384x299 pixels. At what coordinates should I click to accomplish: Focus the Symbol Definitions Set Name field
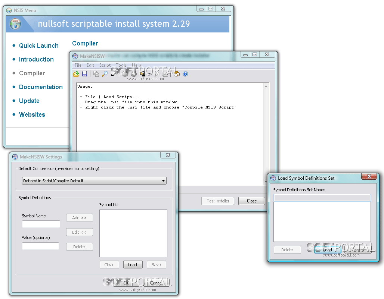click(x=322, y=198)
